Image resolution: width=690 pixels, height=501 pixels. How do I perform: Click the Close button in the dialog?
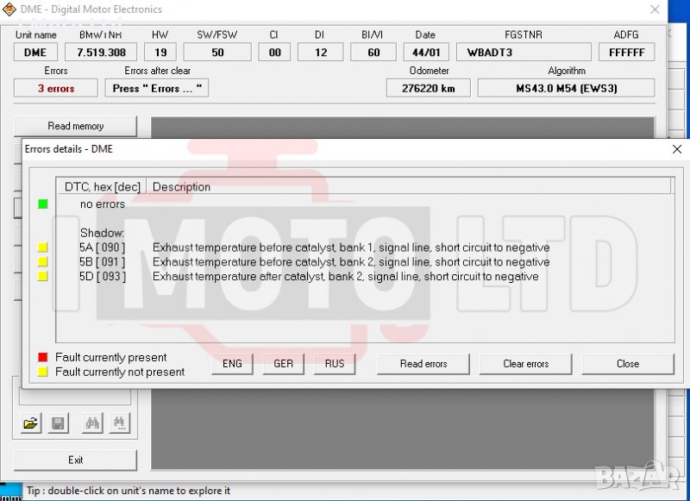627,364
